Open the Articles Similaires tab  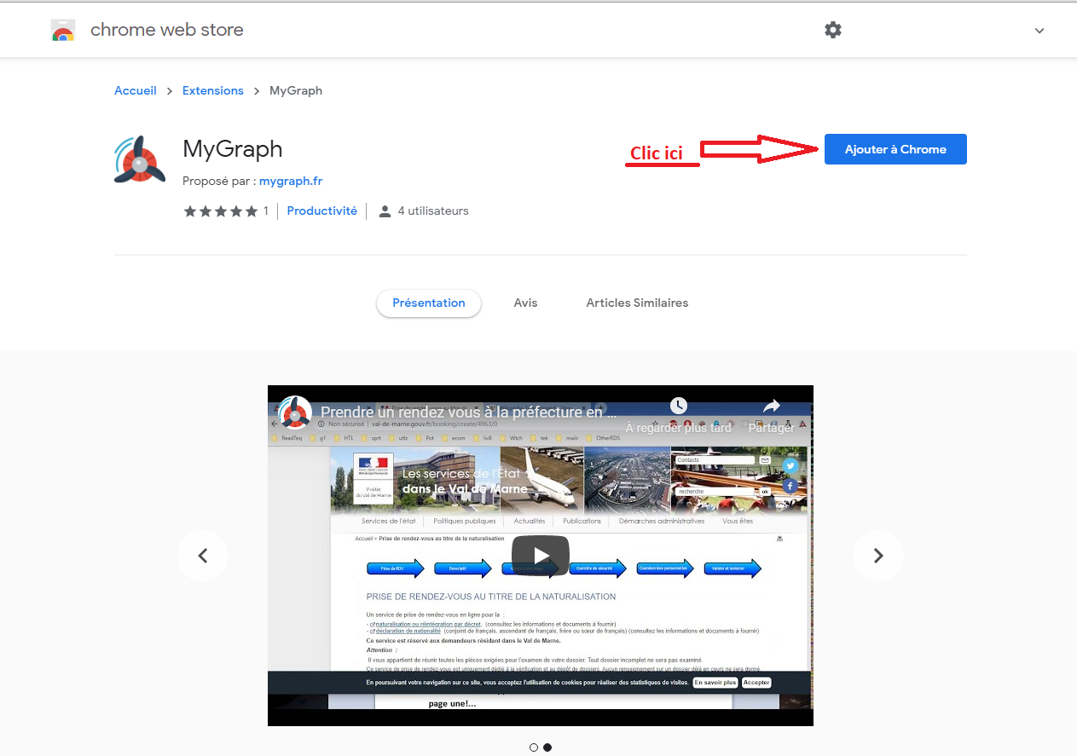[x=637, y=303]
